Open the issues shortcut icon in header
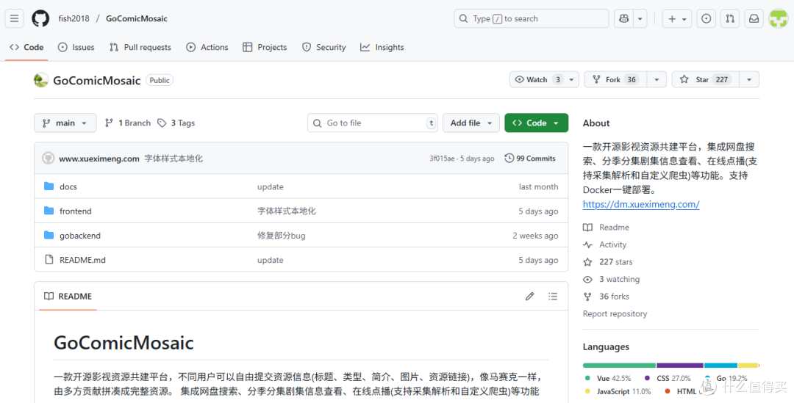This screenshot has width=794, height=403. point(706,18)
